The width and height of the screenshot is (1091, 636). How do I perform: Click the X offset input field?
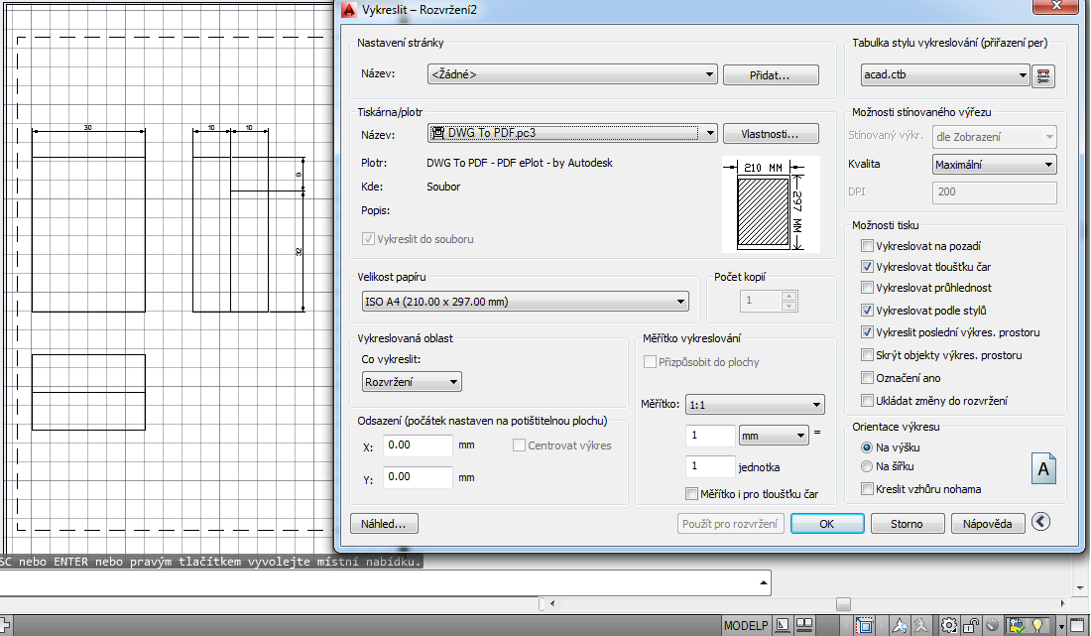(x=418, y=445)
